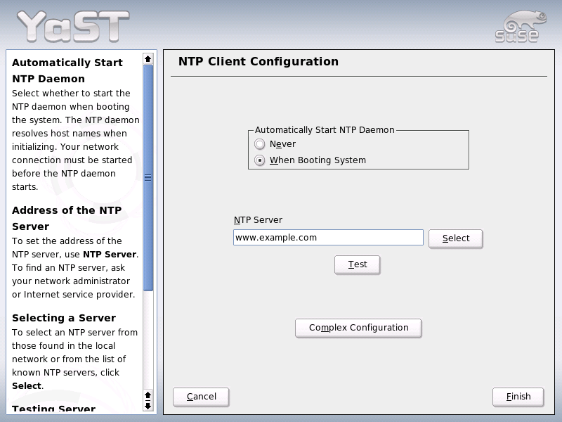This screenshot has height=422, width=562.
Task: Click the YaST logo
Action: [73, 26]
